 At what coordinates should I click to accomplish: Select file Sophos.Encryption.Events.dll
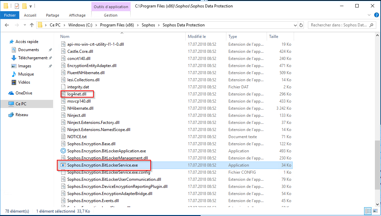(93, 201)
